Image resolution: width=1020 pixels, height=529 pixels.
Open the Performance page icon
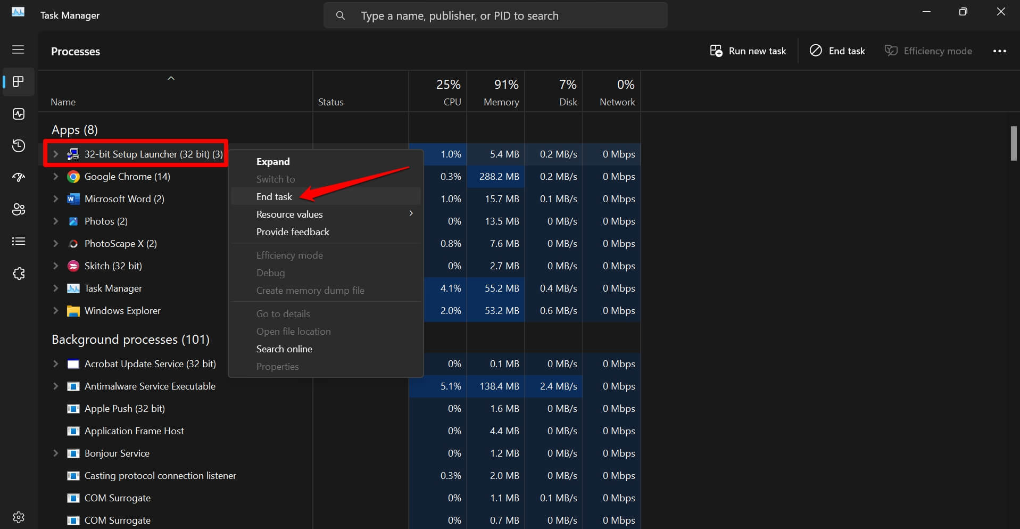[x=19, y=114]
